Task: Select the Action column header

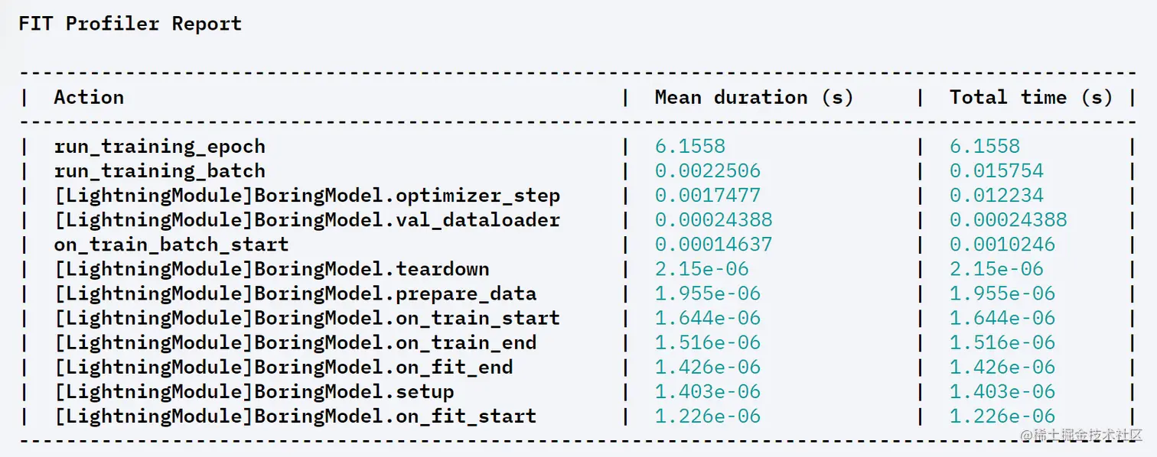Action: pyautogui.click(x=89, y=98)
